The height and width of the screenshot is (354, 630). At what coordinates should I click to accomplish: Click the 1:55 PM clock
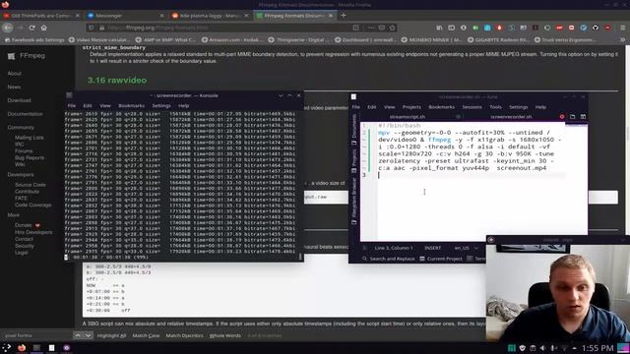coord(598,348)
